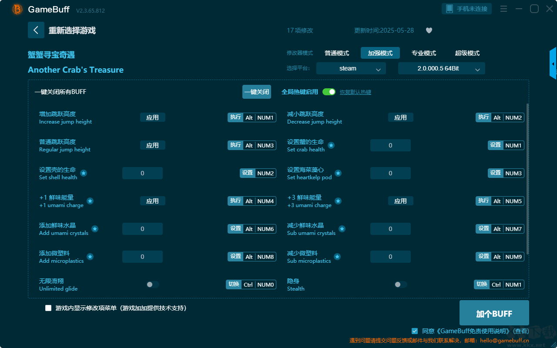Check show in-game modifier menu checkbox
Screen dimensions: 557x348
(48, 308)
